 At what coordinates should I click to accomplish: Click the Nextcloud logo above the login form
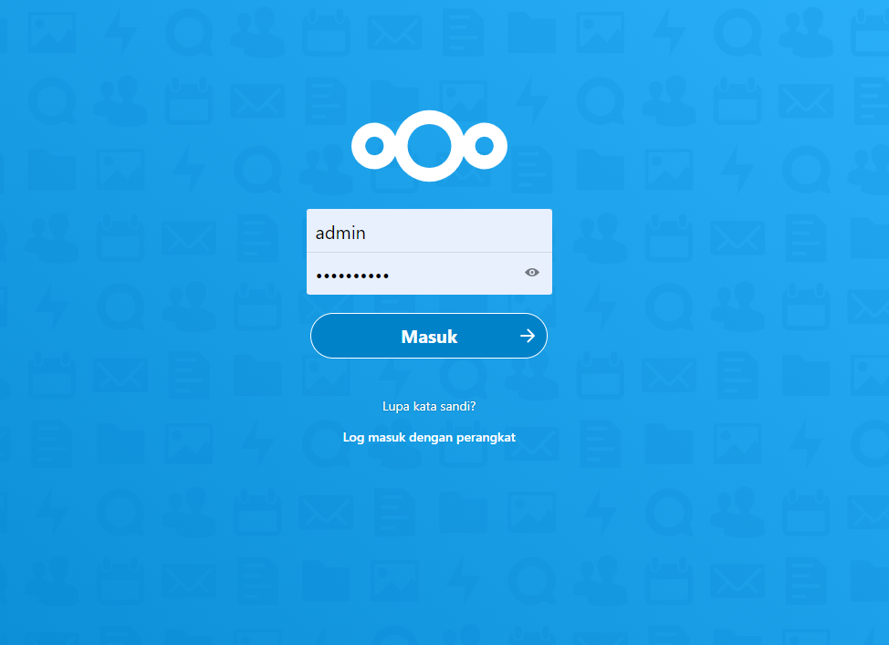coord(429,146)
